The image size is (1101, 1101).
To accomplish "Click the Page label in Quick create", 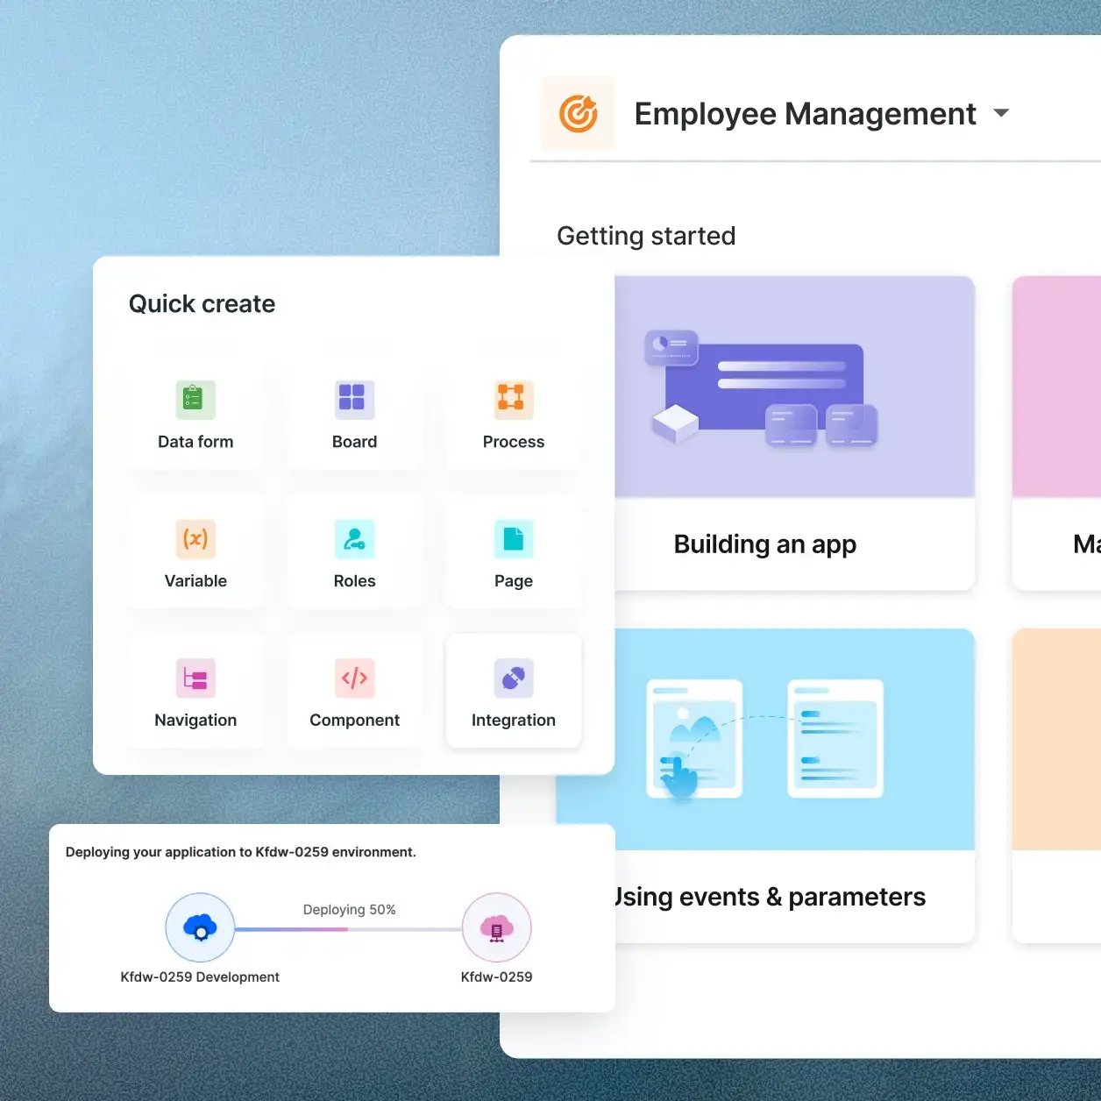I will click(514, 581).
